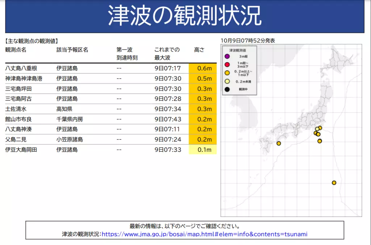Select the pale yellow 0.2m未満 legend circle

[x=227, y=81]
